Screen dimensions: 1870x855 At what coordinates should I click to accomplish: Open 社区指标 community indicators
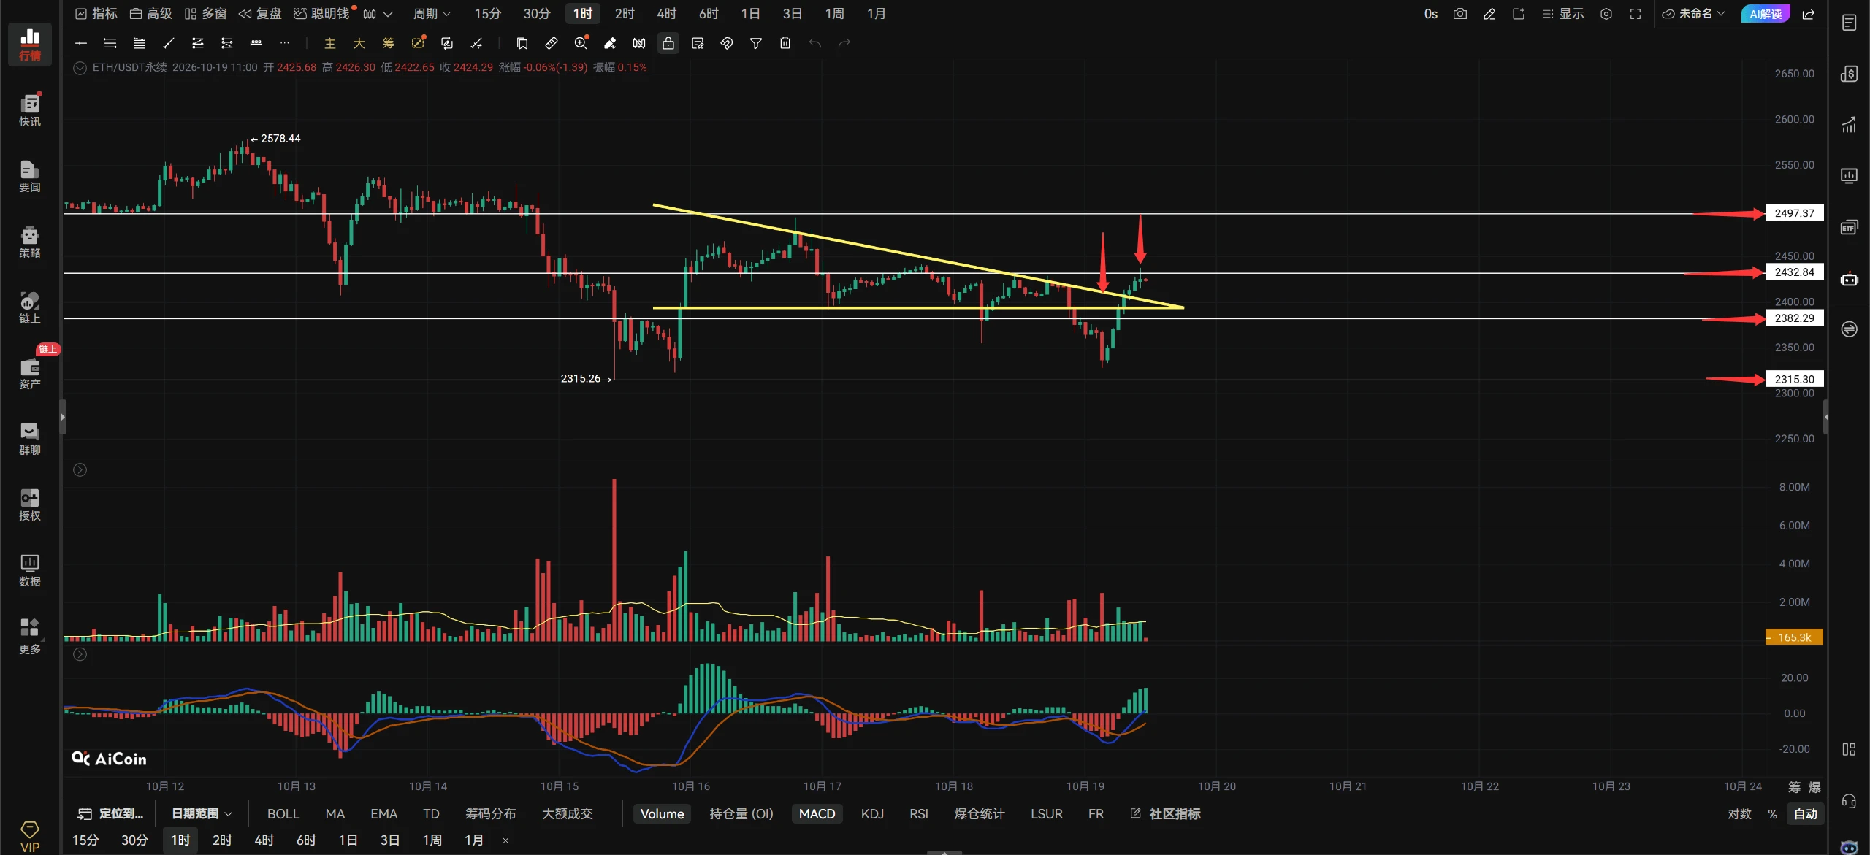[1166, 813]
